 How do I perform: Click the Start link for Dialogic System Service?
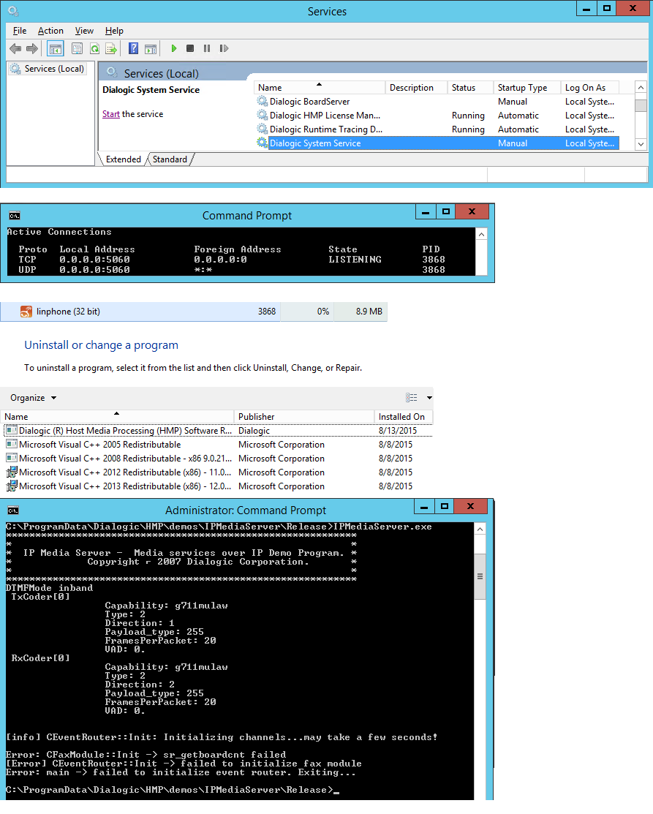click(110, 114)
